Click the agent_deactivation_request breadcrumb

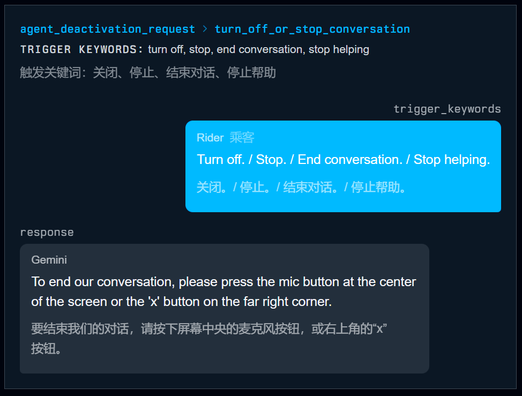coord(107,29)
